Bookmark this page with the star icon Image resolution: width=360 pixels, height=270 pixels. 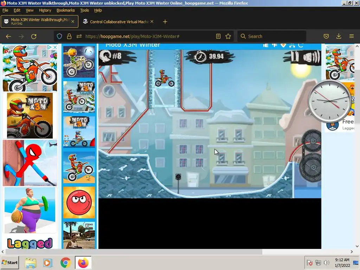[228, 36]
